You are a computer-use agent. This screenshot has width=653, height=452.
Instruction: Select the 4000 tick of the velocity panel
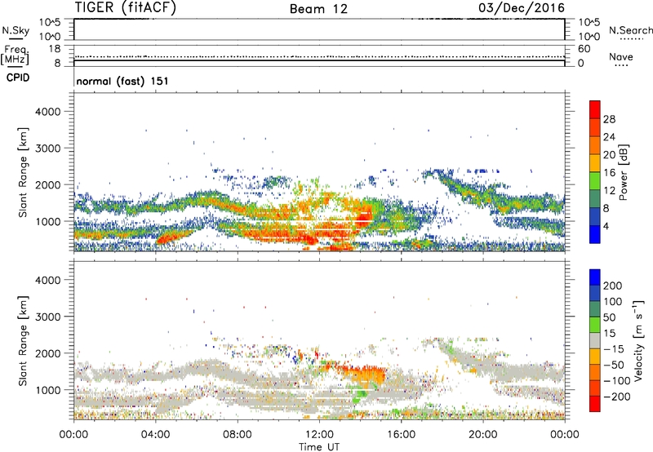(47, 280)
